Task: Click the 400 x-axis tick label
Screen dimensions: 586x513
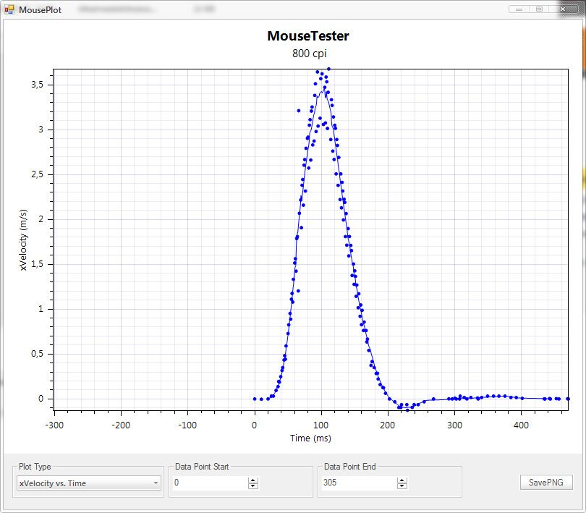Action: click(x=521, y=425)
